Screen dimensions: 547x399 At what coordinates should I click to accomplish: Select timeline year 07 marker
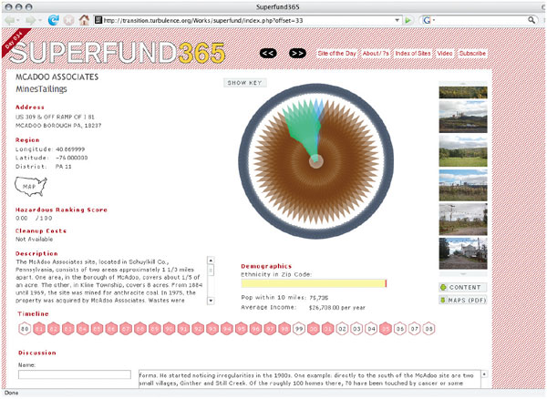click(415, 329)
